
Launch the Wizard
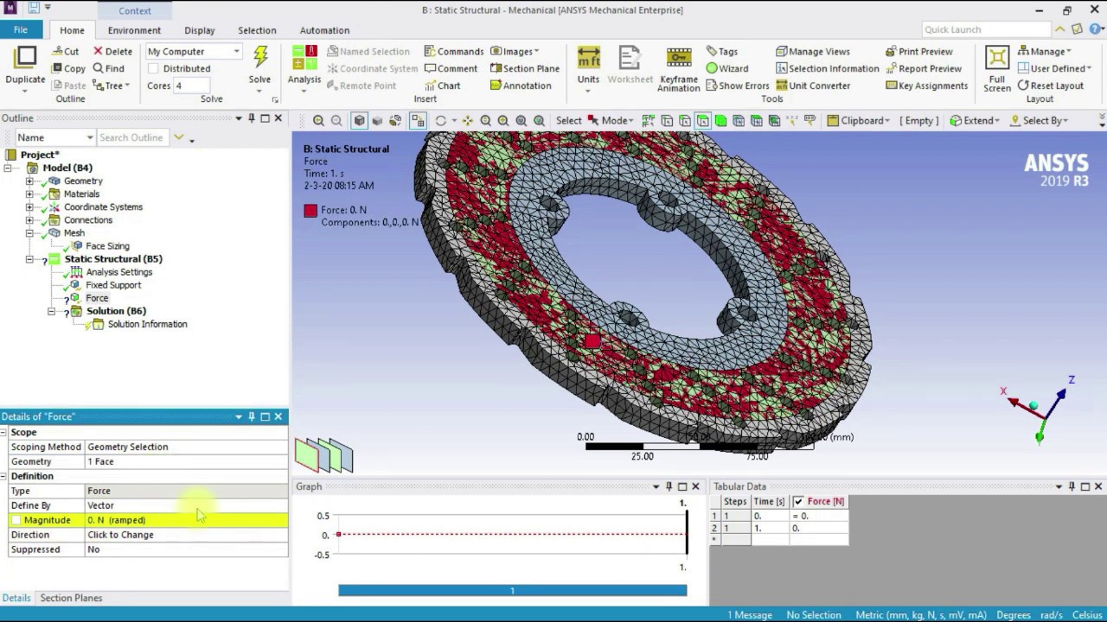pos(727,68)
